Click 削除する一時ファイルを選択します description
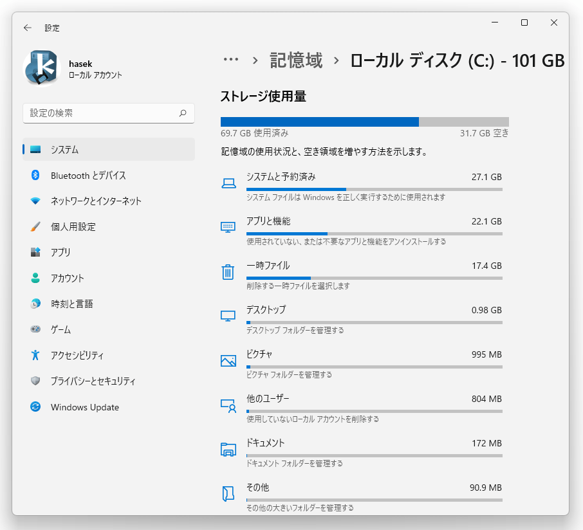This screenshot has height=530, width=583. coord(298,286)
